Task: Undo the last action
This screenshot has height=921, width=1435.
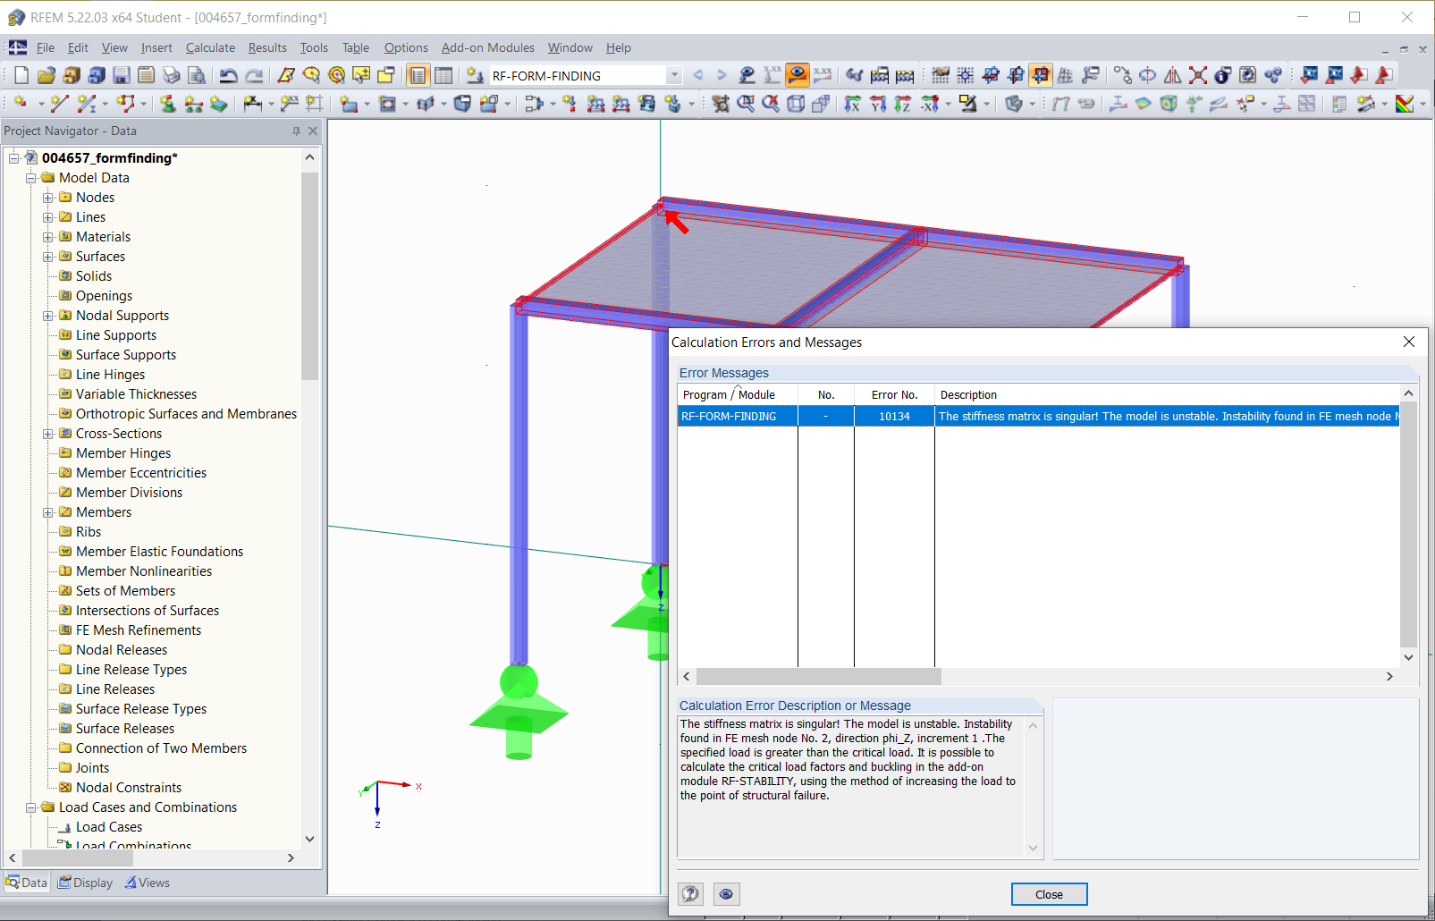Action: point(229,75)
